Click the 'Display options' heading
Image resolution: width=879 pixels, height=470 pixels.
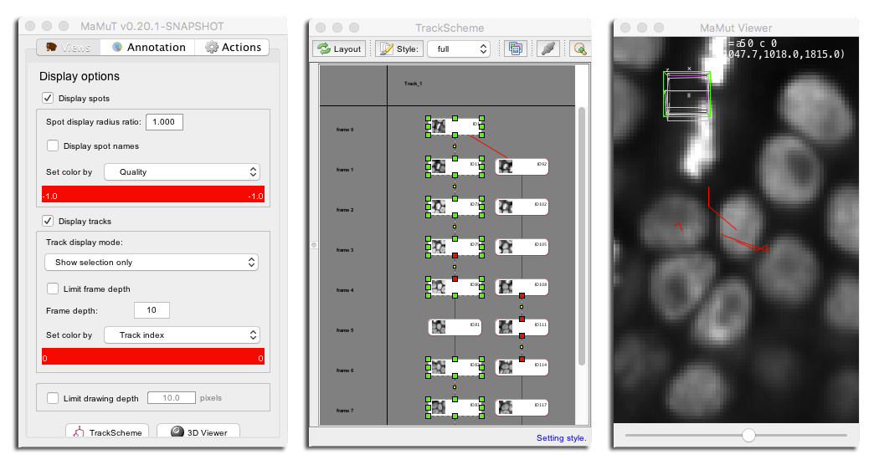(x=79, y=76)
